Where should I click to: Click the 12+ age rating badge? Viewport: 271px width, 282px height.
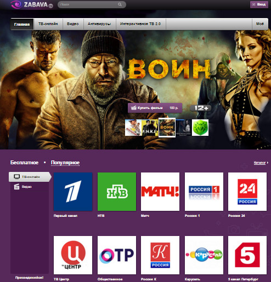[x=201, y=108]
